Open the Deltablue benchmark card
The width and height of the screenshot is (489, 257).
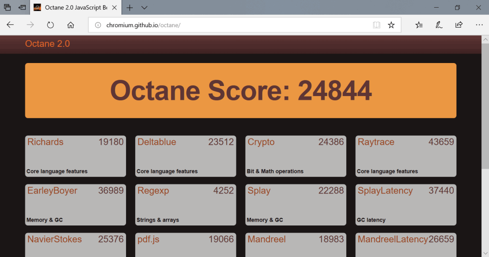point(186,156)
